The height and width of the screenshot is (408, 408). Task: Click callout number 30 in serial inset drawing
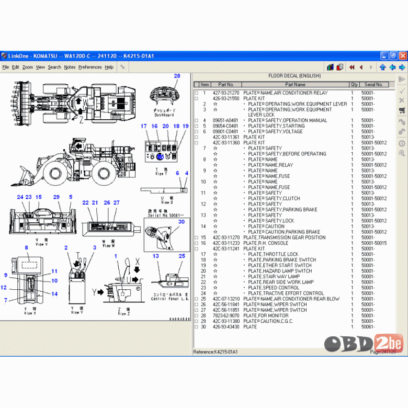[x=182, y=222]
